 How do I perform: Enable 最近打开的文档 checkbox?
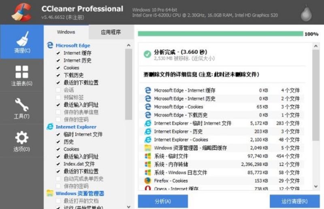[x=58, y=201]
